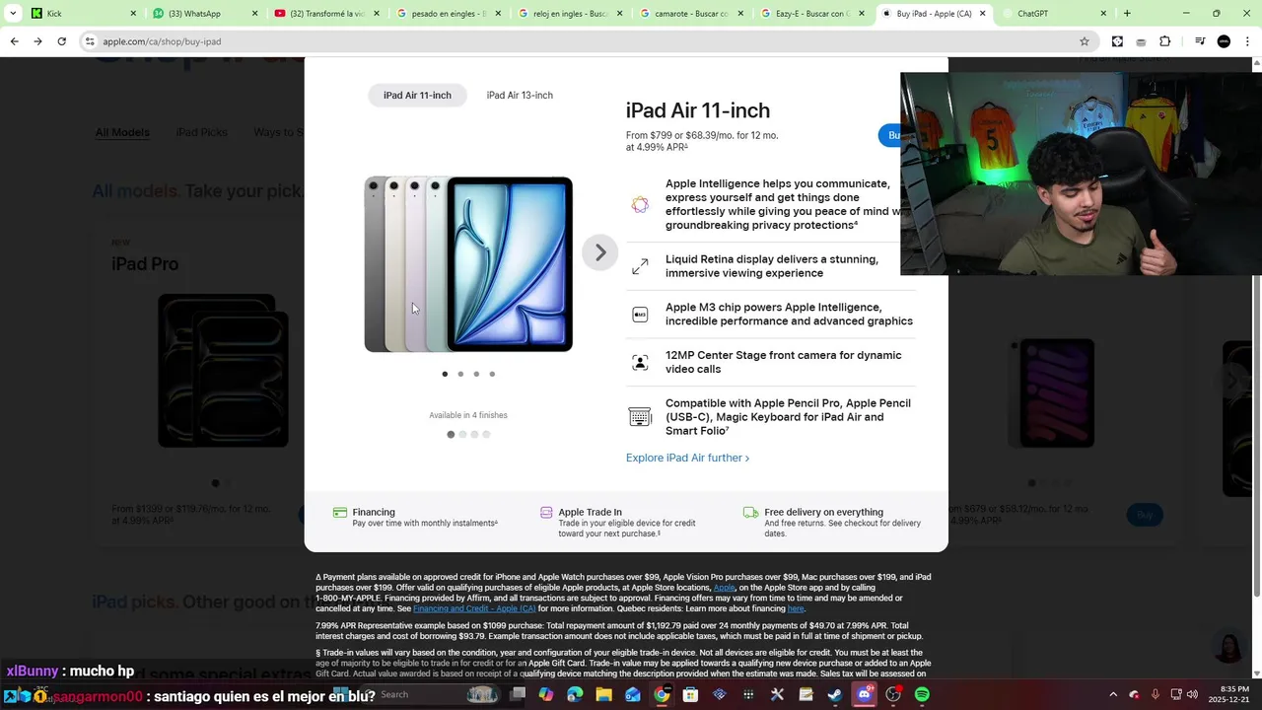Click the Magic Keyboard compatibility icon
Viewport: 1262px width, 710px height.
[640, 417]
